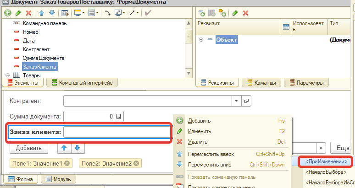Click the Заказ клиента input field
This screenshot has height=188, width=355.
pos(117,132)
